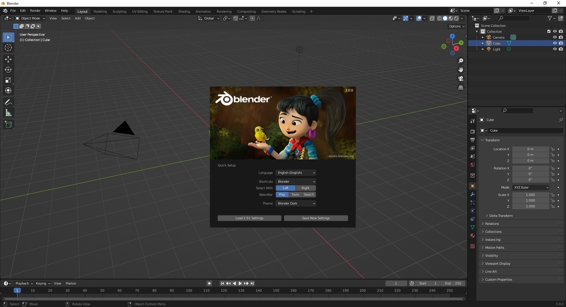Image resolution: width=566 pixels, height=307 pixels.
Task: Open the Output properties tab
Action: [x=473, y=140]
